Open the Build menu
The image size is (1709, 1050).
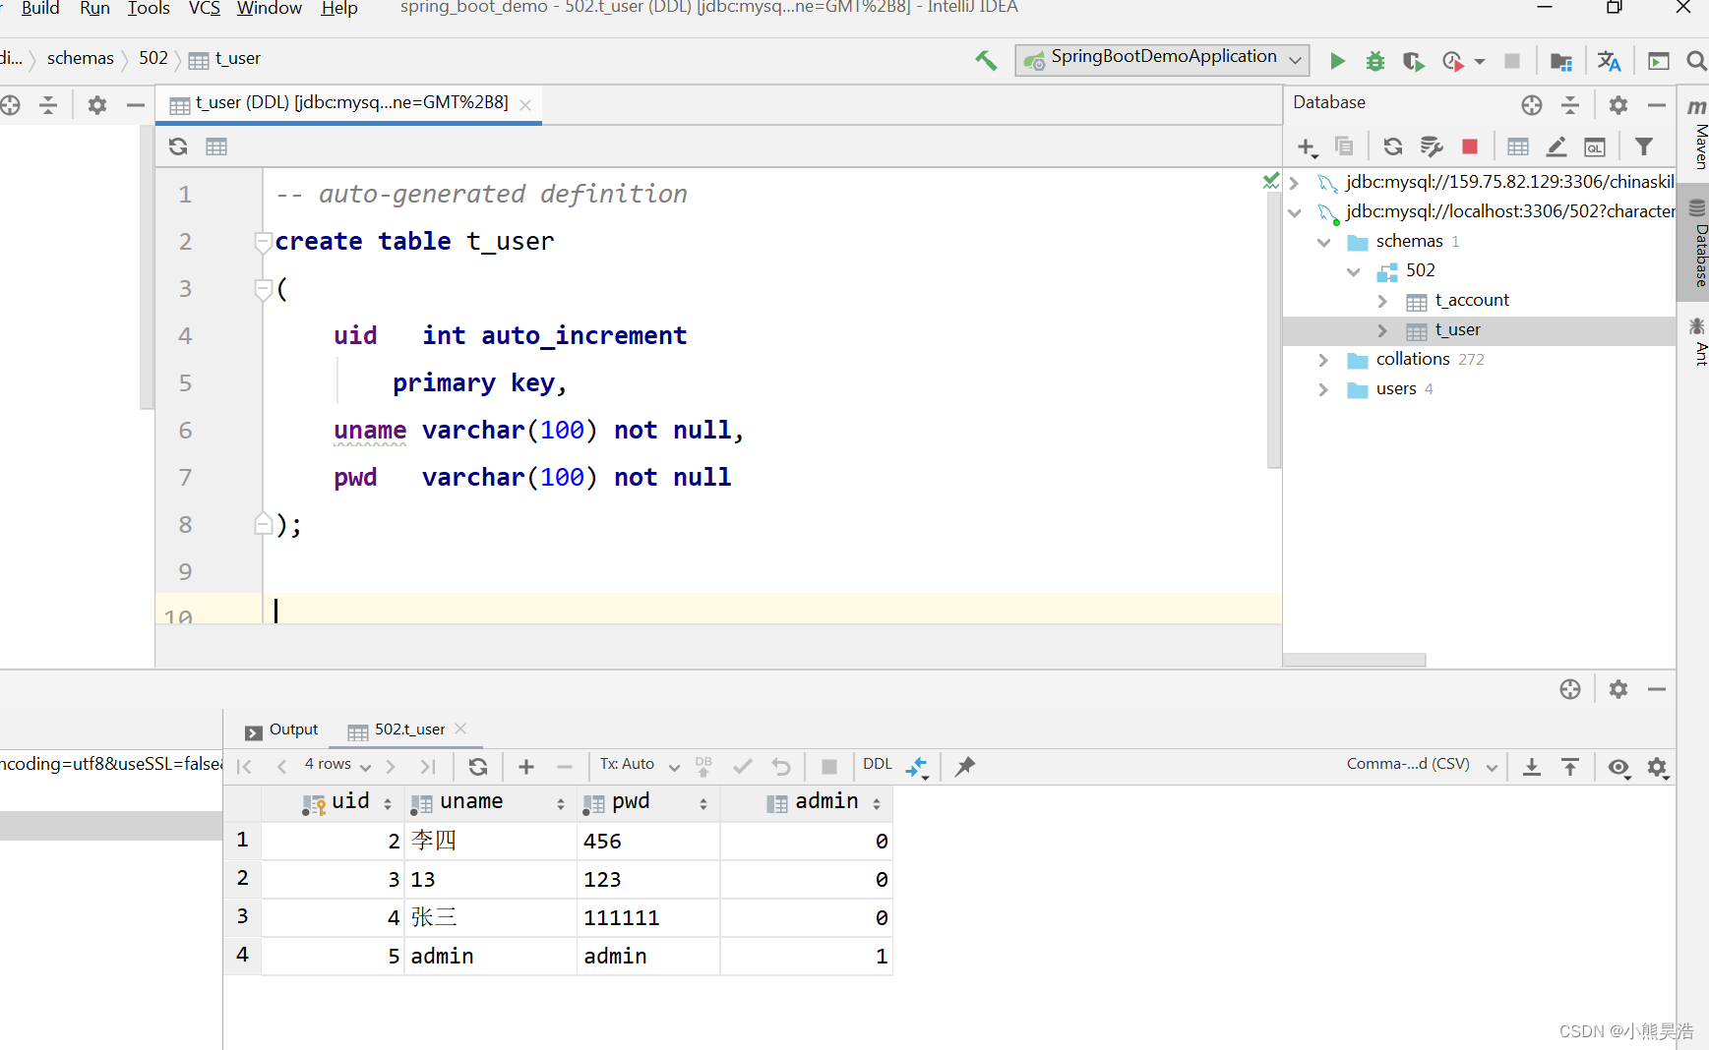point(40,8)
